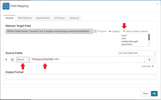This screenshot has width=161, height=100.
Task: Click the row reorder hamburger handle
Action: (x=12, y=60)
